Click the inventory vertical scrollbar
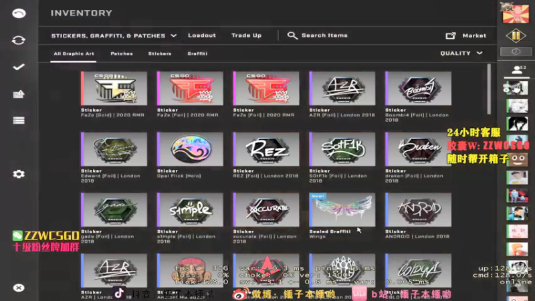535x301 pixels. [x=489, y=89]
